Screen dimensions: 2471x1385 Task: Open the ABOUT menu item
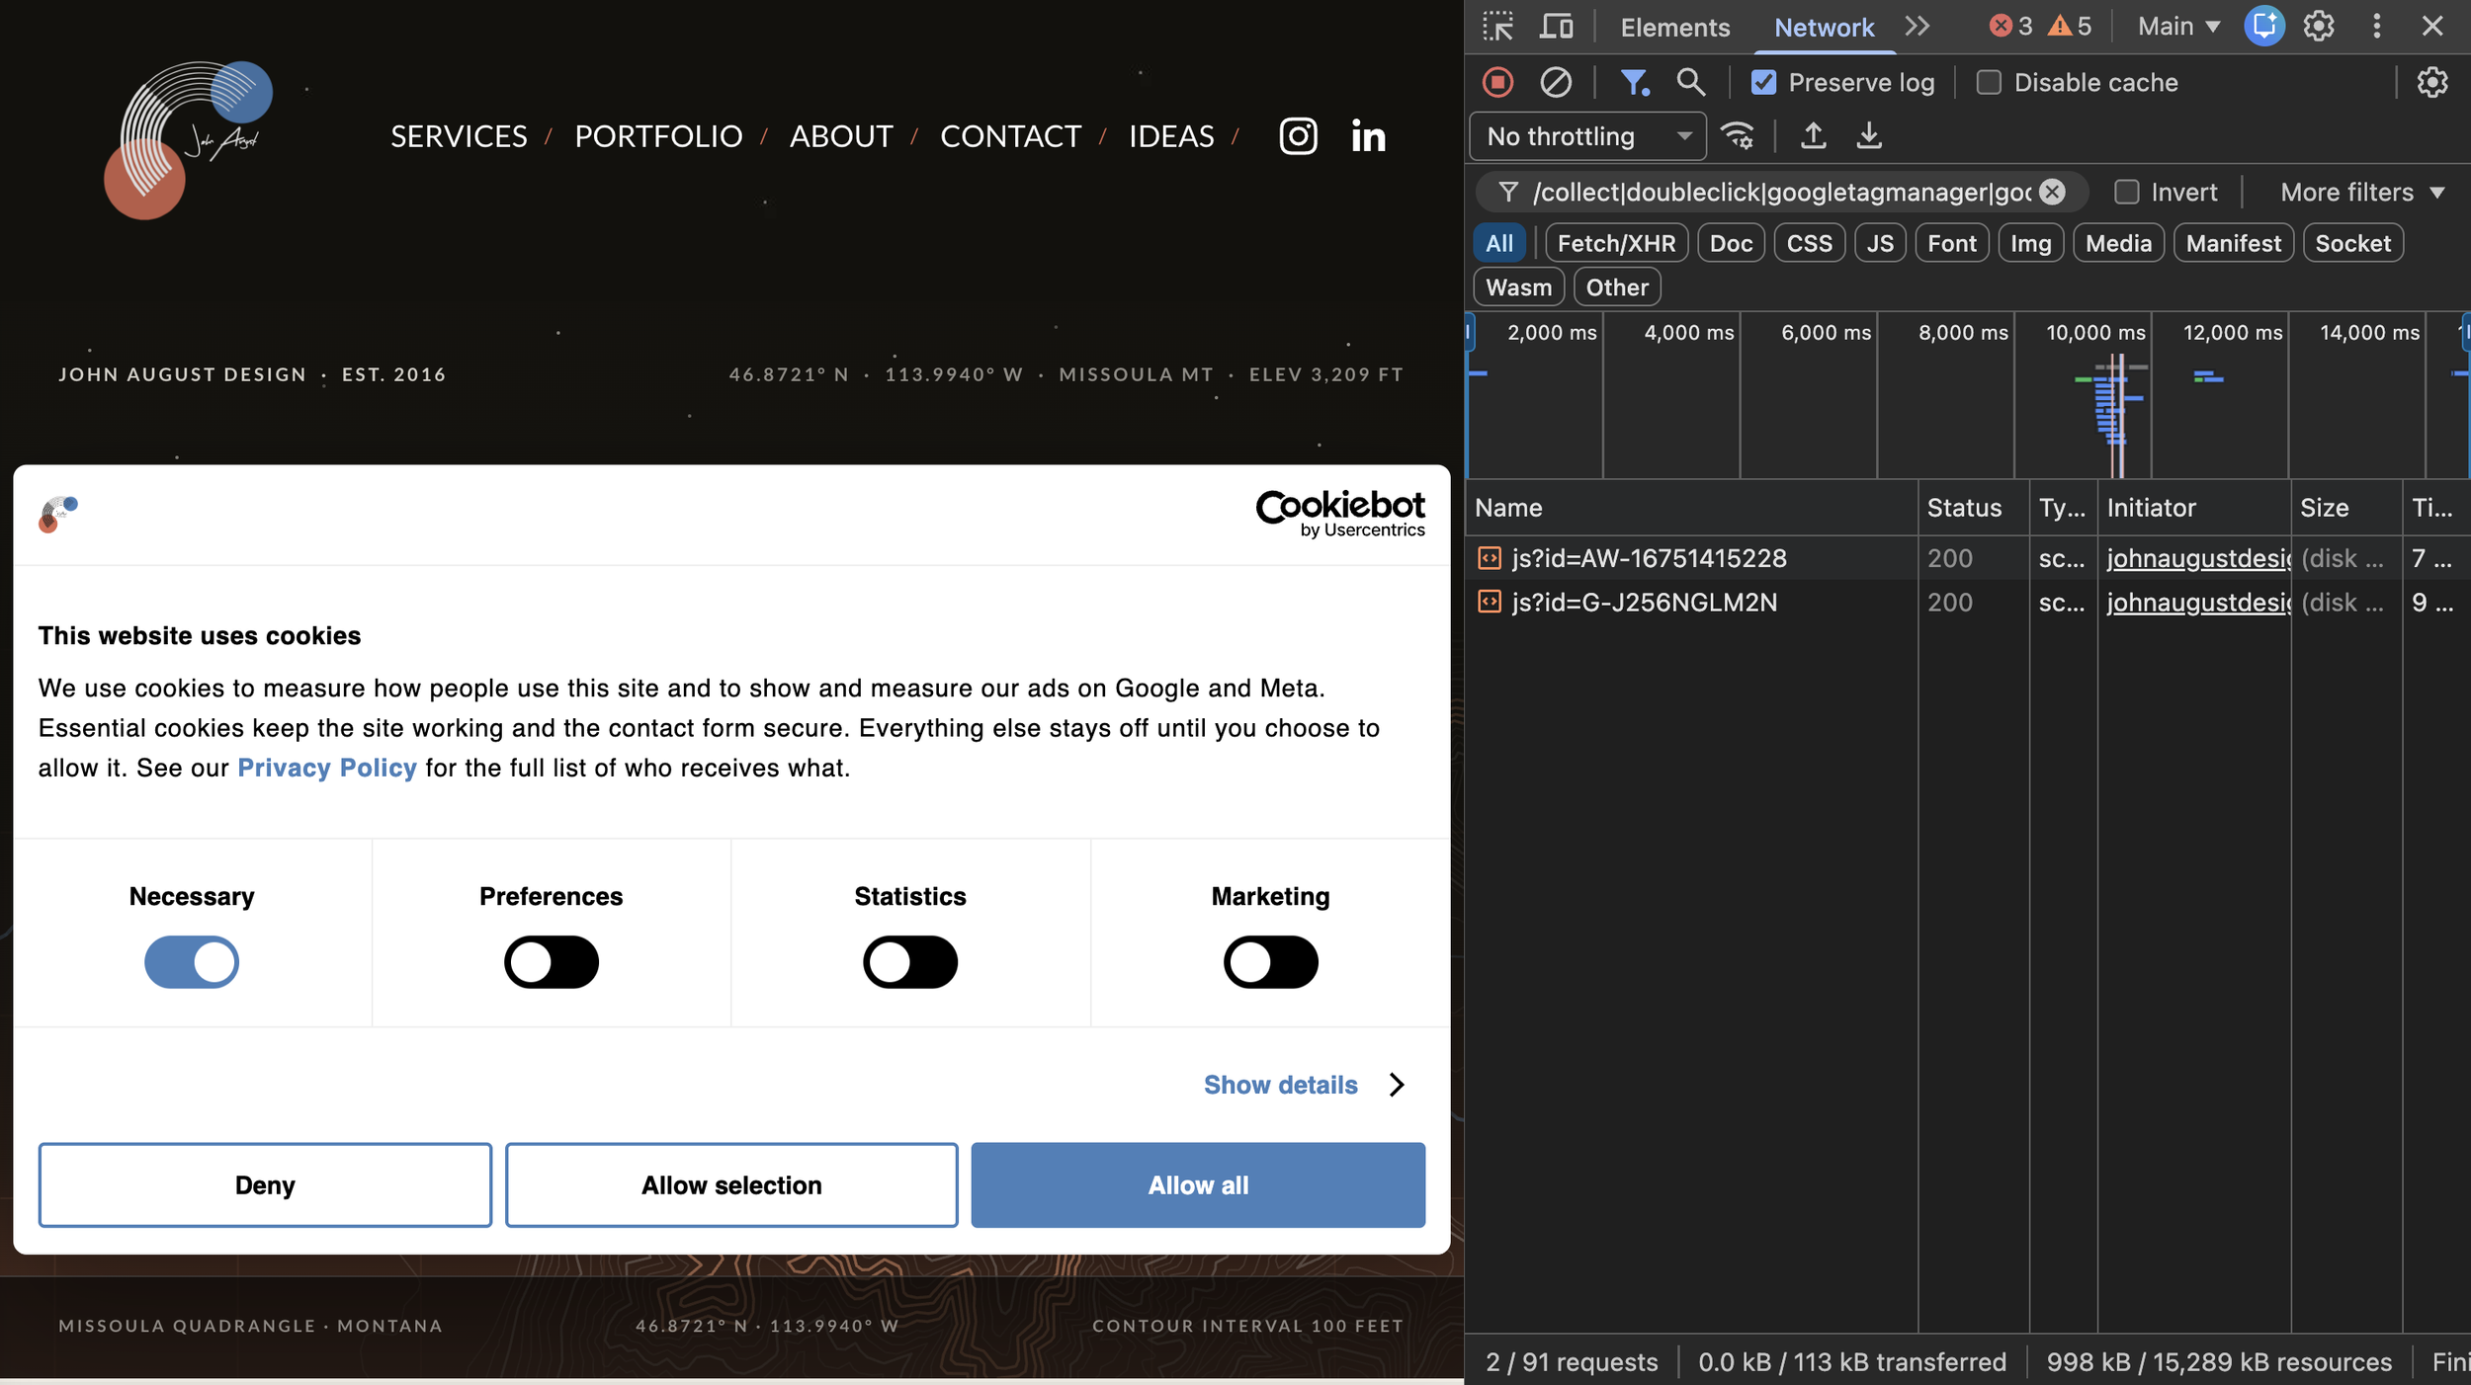point(841,136)
